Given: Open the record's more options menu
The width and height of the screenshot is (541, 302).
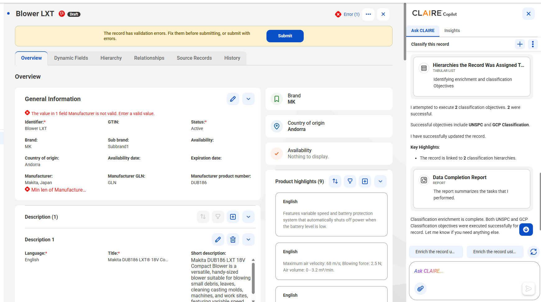Looking at the screenshot, I should click(x=368, y=14).
